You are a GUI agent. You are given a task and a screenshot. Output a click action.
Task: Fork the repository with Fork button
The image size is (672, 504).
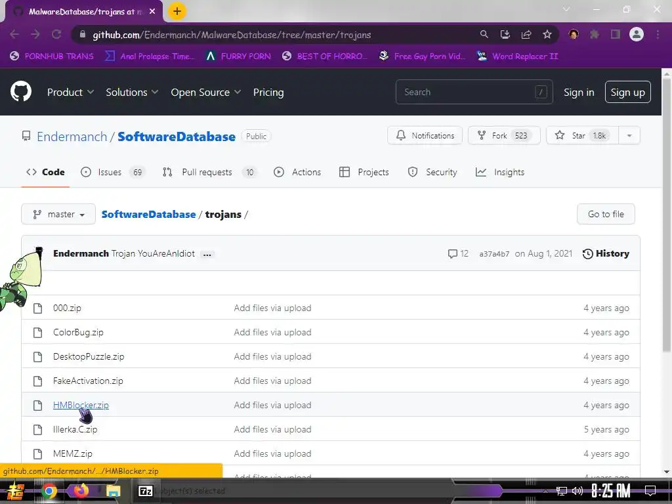[x=504, y=135]
